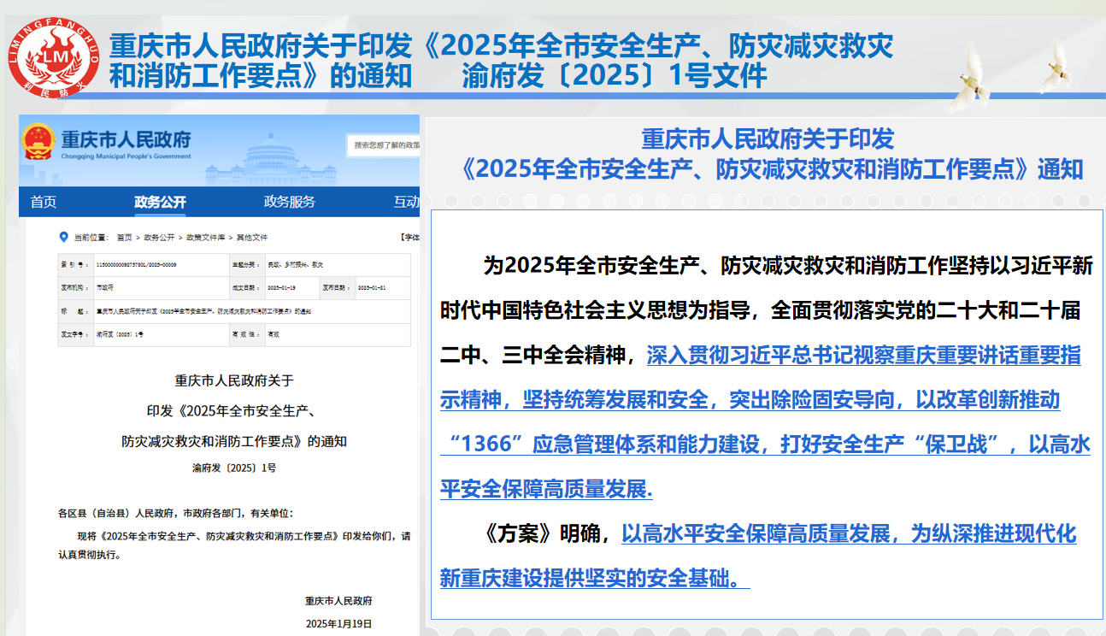Image resolution: width=1106 pixels, height=636 pixels.
Task: Click the 字体 font size control
Action: [x=409, y=238]
